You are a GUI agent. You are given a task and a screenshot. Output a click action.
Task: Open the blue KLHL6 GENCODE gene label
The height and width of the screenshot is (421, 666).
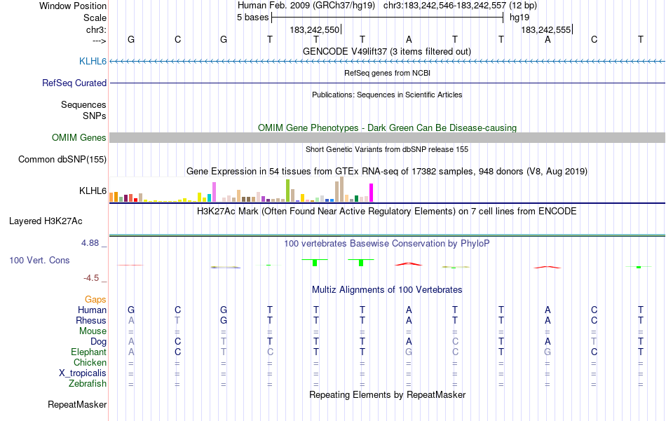[x=93, y=61]
